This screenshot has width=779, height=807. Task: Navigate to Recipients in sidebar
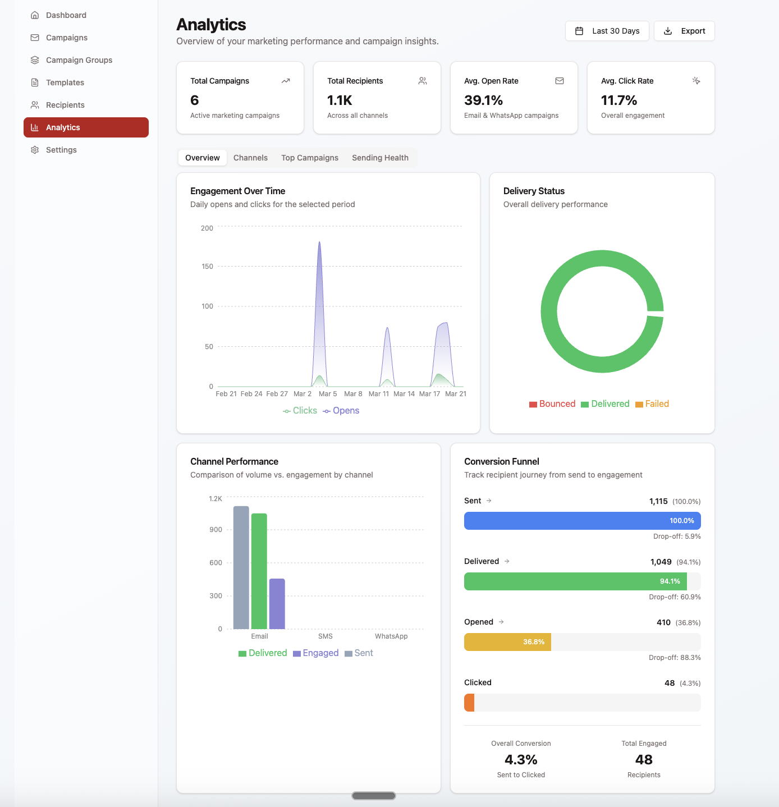86,105
